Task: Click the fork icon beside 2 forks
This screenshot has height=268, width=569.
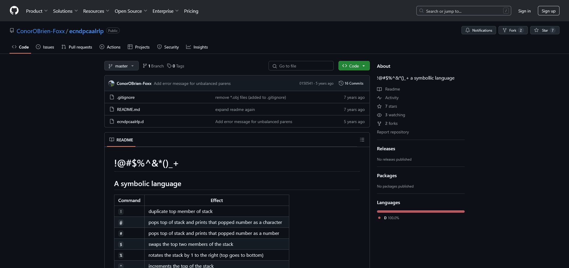Action: (x=379, y=123)
